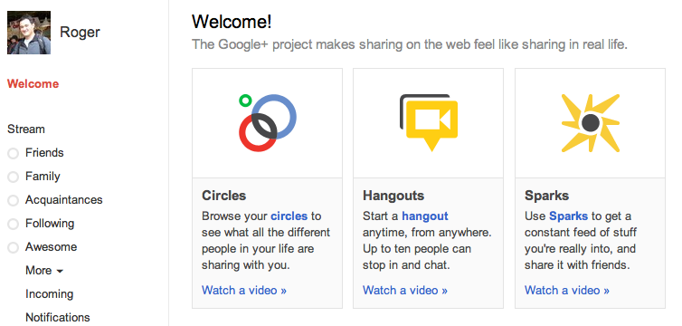
Task: Open Notifications in the sidebar
Action: (57, 317)
